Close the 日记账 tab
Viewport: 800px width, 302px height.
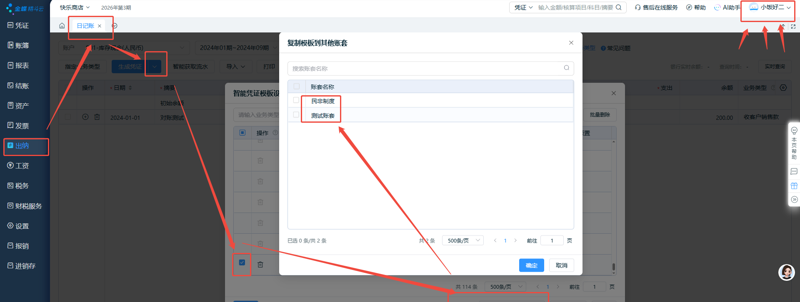[100, 26]
